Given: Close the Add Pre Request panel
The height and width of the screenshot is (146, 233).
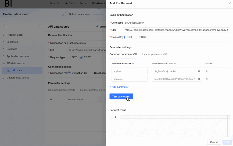Looking at the screenshot, I should [230, 3].
